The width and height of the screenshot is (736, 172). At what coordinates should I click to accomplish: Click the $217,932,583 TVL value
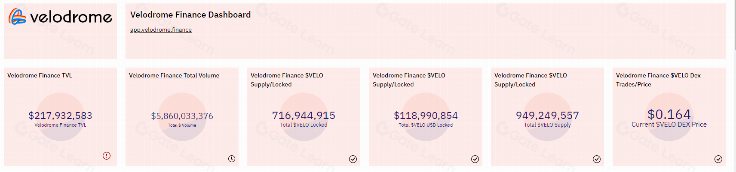point(60,116)
